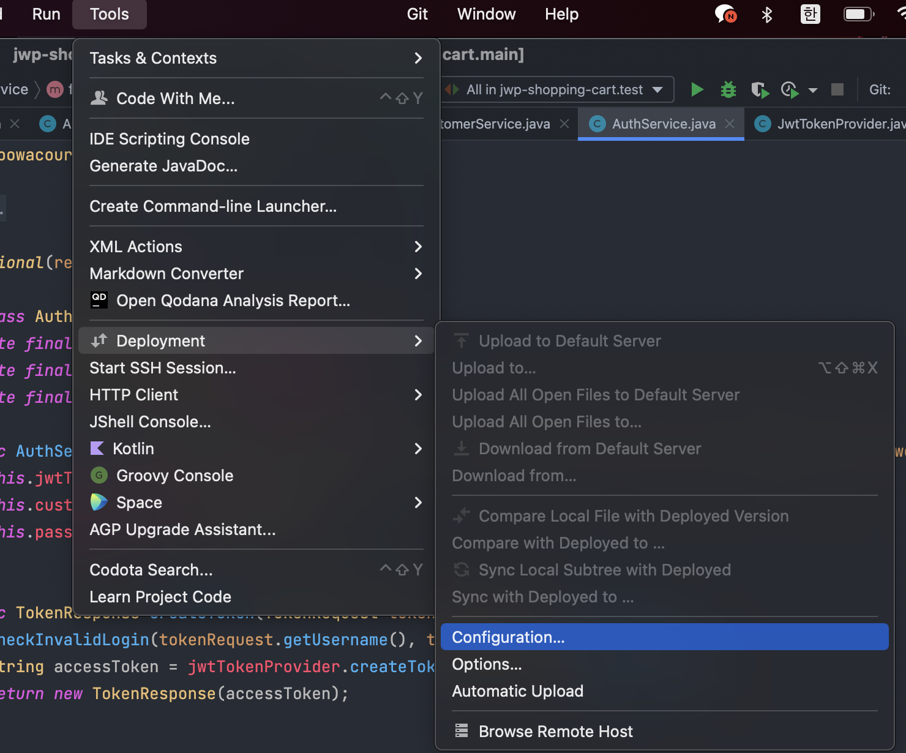Click the Stop square button
This screenshot has width=906, height=753.
point(837,89)
